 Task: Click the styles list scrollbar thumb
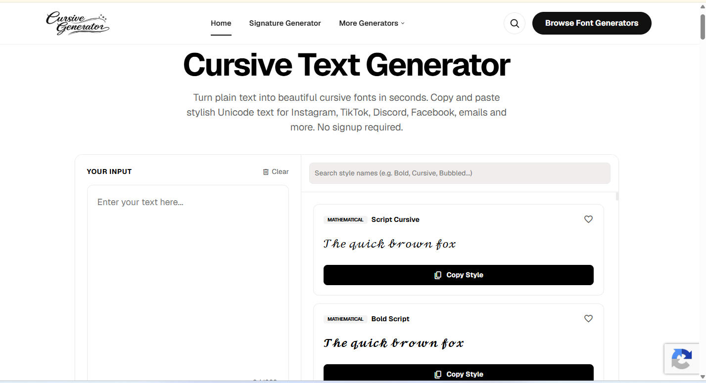[x=617, y=196]
